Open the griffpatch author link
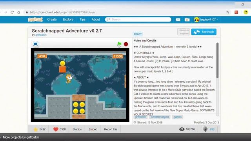Image resolution: width=251 pixels, height=141 pixels. coord(41,35)
